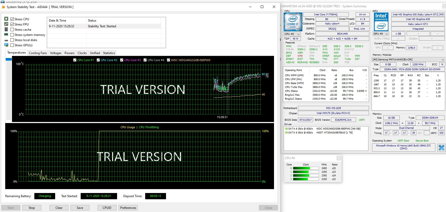Click the Intel Graphics logo
Image resolution: width=446 pixels, height=212 pixels.
pyautogui.click(x=381, y=22)
